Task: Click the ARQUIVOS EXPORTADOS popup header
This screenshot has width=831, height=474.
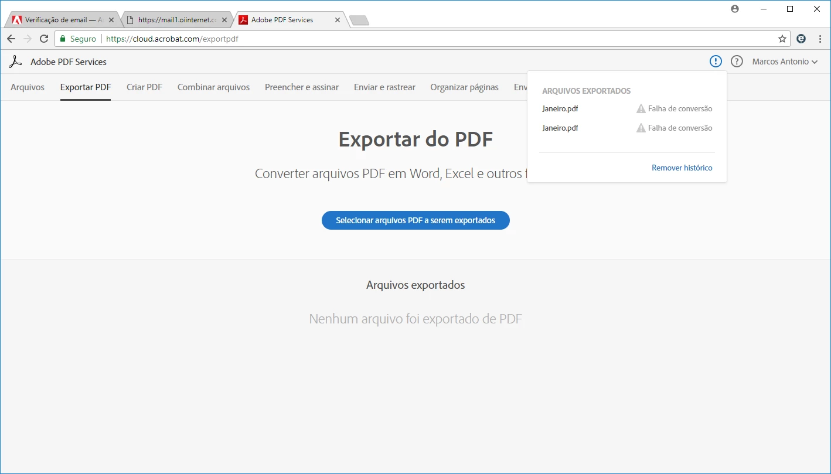Action: coord(587,91)
